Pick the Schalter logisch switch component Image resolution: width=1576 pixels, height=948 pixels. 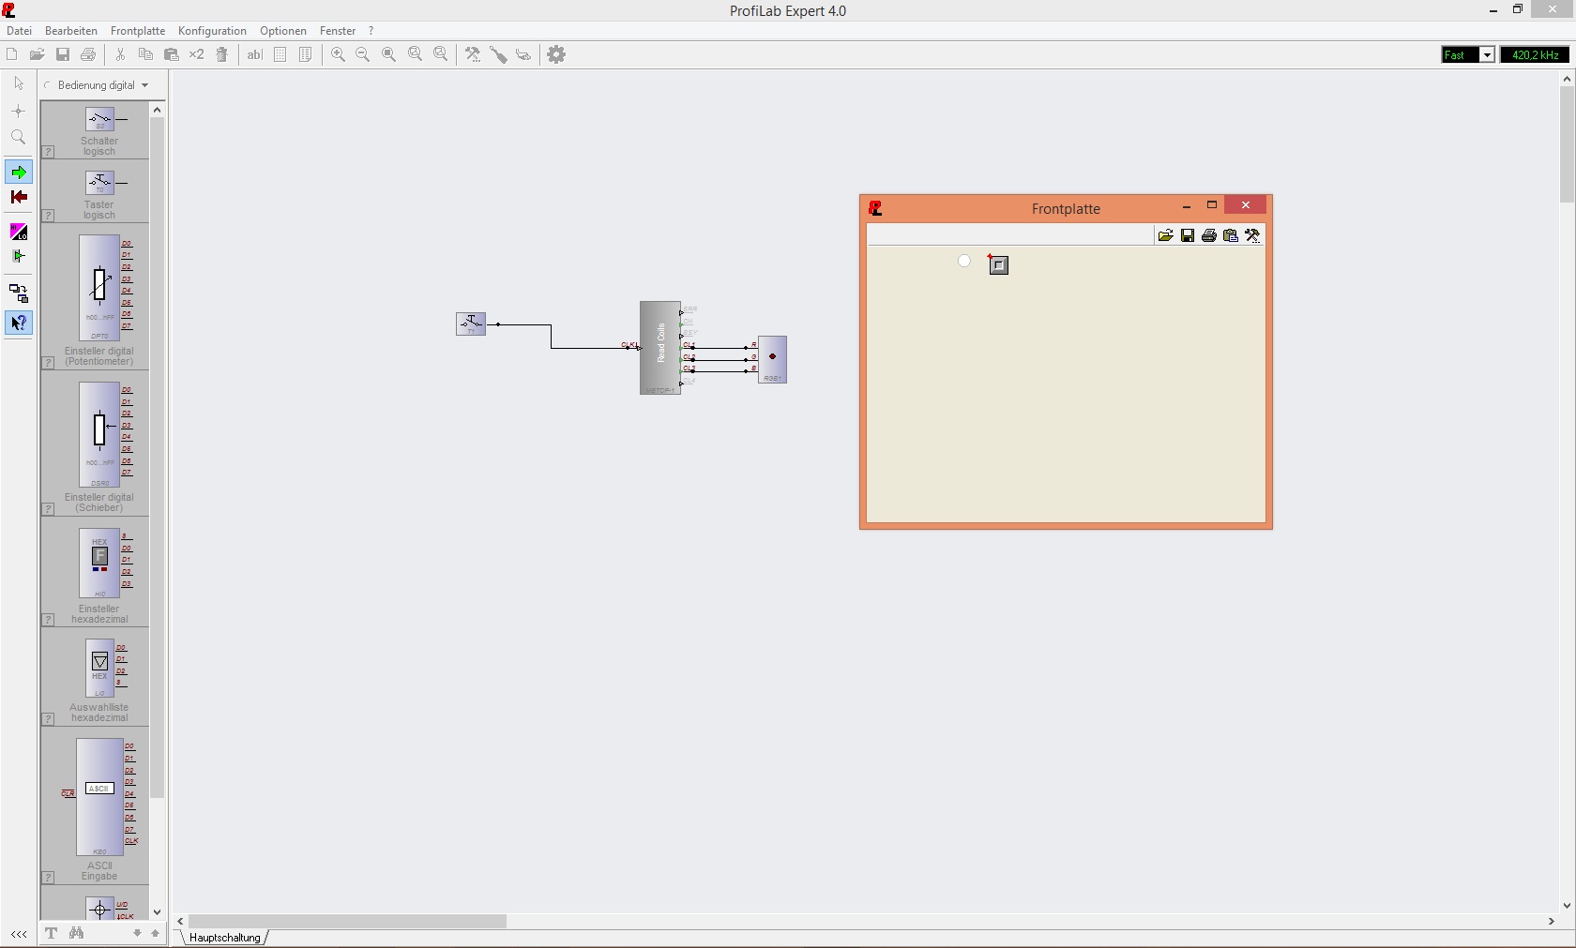pyautogui.click(x=99, y=119)
